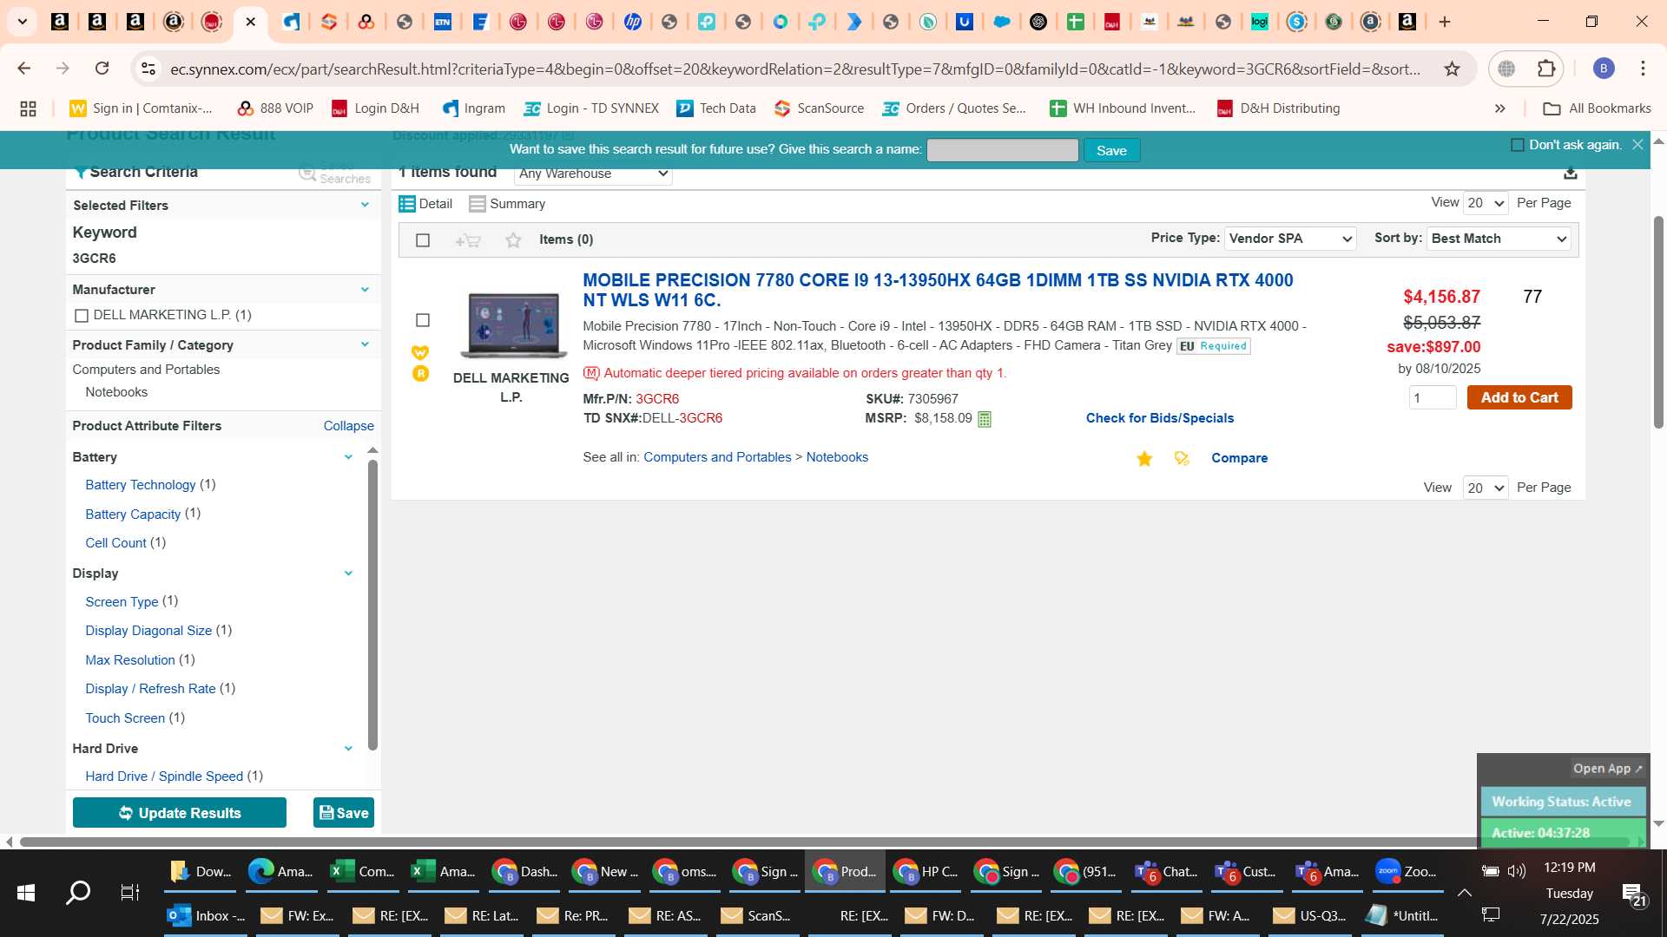Screen dimensions: 1667x937
Task: Add selected items to cart icon
Action: (x=468, y=240)
